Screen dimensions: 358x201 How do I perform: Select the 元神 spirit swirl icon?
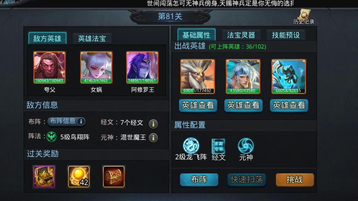246,146
